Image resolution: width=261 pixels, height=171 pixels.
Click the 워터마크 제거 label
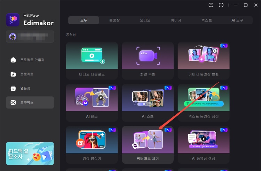pos(148,158)
